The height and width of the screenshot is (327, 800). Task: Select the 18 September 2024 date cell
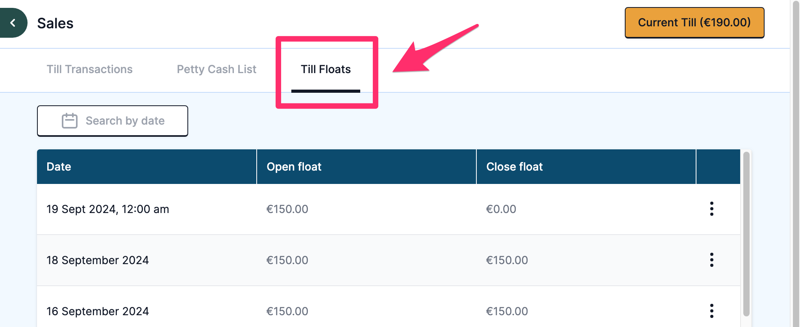[x=98, y=260]
